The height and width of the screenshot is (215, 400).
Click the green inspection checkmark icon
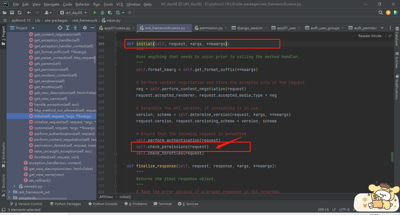(390, 36)
